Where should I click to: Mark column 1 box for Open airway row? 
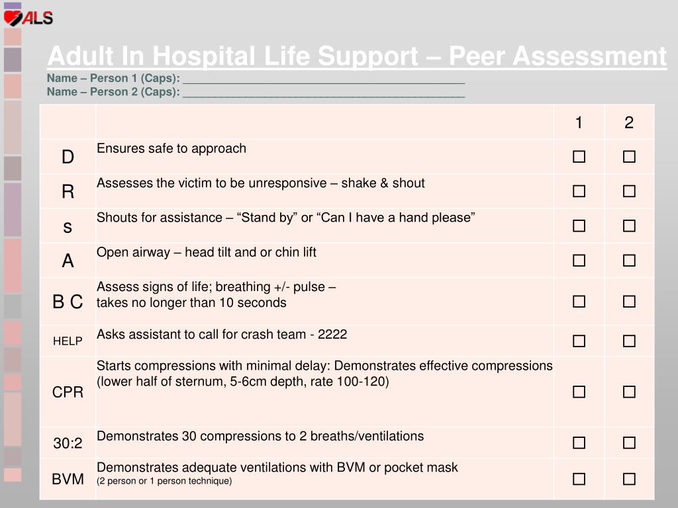(x=579, y=261)
